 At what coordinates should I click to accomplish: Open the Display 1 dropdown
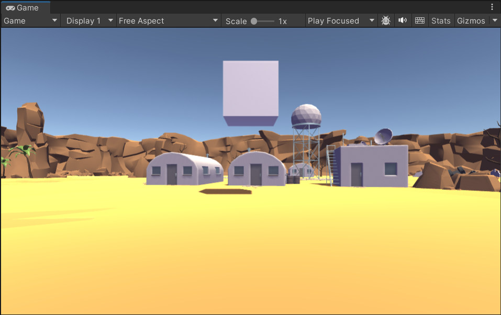tap(90, 21)
